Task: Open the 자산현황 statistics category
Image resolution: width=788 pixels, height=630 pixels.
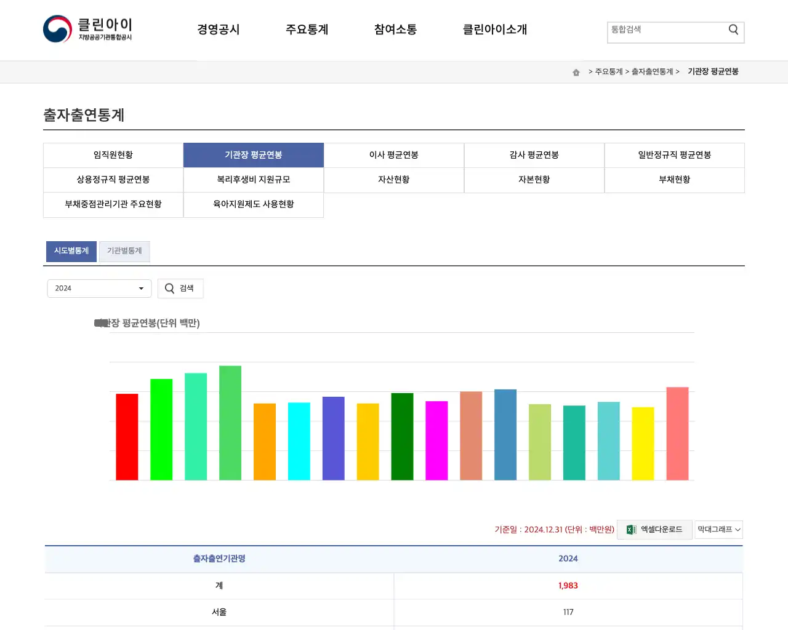Action: tap(394, 180)
